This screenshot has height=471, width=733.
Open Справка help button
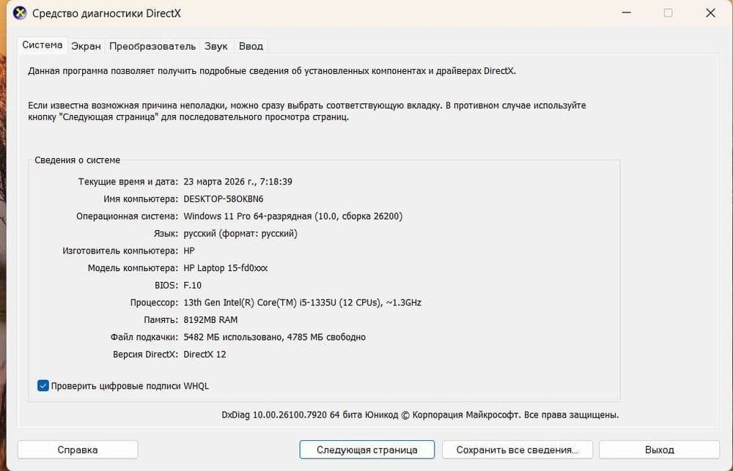[x=78, y=450]
